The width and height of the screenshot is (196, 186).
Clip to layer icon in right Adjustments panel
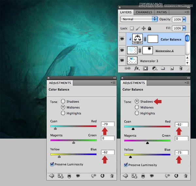[143, 176]
